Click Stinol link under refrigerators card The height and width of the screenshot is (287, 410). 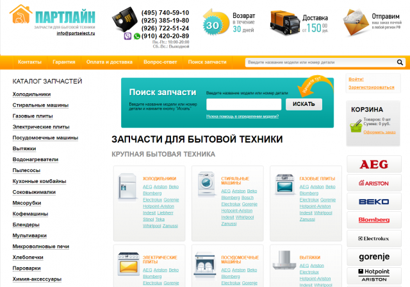coord(148,220)
